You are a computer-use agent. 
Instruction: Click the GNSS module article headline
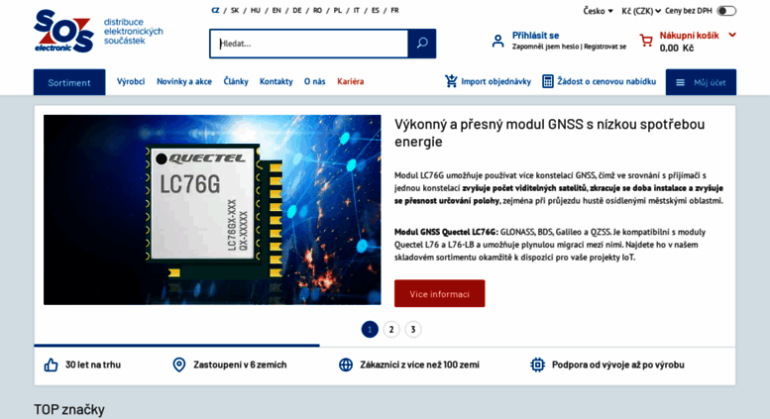(550, 133)
